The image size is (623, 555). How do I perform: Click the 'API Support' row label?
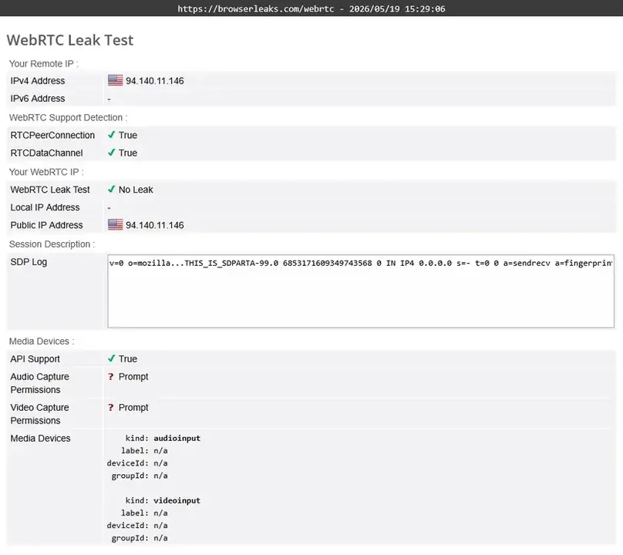point(35,359)
